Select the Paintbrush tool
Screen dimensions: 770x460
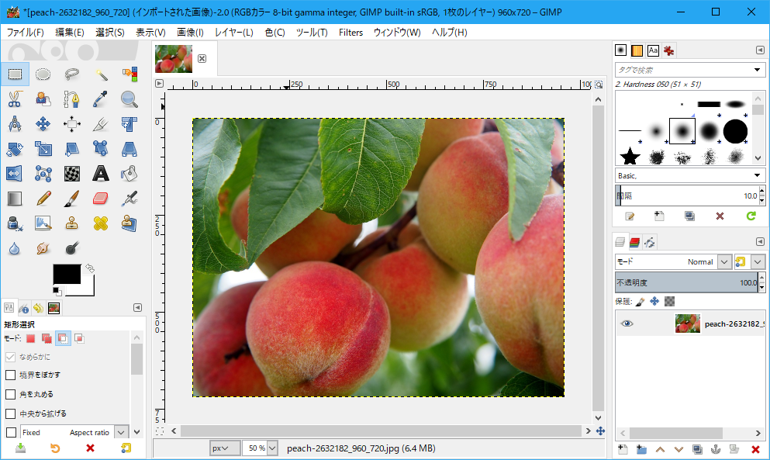tap(71, 199)
